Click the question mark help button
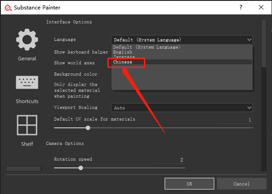 [x=241, y=7]
